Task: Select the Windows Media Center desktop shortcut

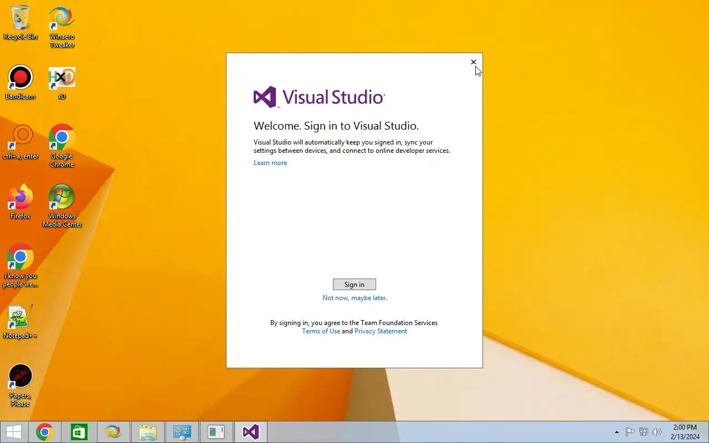Action: pyautogui.click(x=62, y=206)
